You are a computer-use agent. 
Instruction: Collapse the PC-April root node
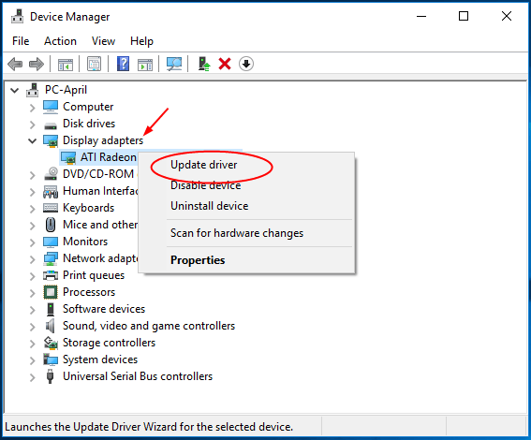point(15,91)
